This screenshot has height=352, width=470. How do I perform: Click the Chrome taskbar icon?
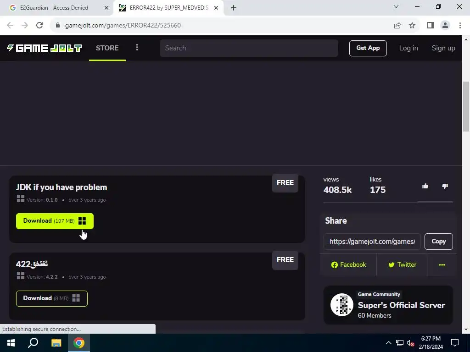(79, 343)
